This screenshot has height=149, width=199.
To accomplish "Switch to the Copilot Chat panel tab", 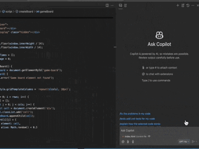I will pyautogui.click(x=120, y=5).
